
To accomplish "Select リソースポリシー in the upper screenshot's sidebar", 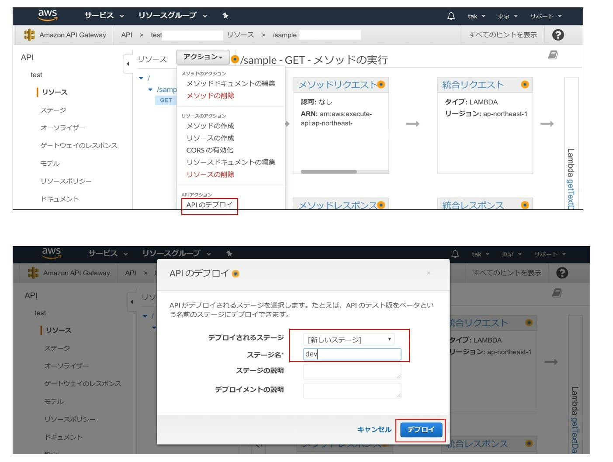I will [x=66, y=181].
